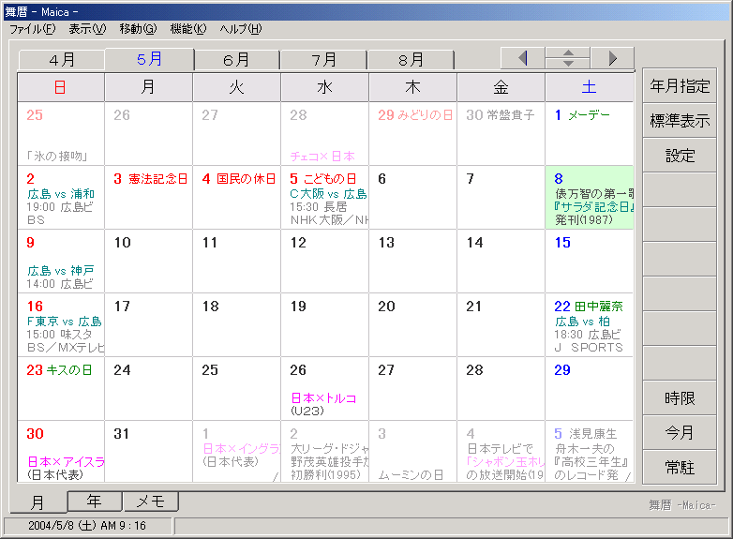Switch to the 6月 month tab

click(236, 60)
